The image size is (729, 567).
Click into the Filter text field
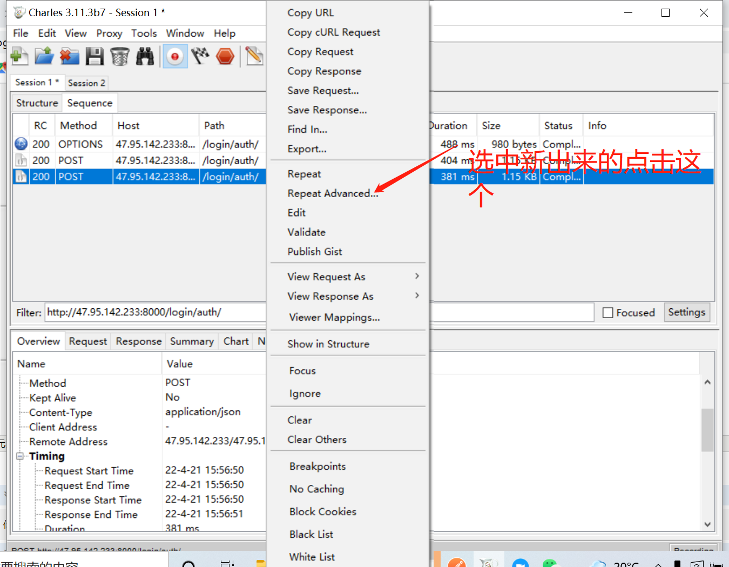tap(320, 312)
